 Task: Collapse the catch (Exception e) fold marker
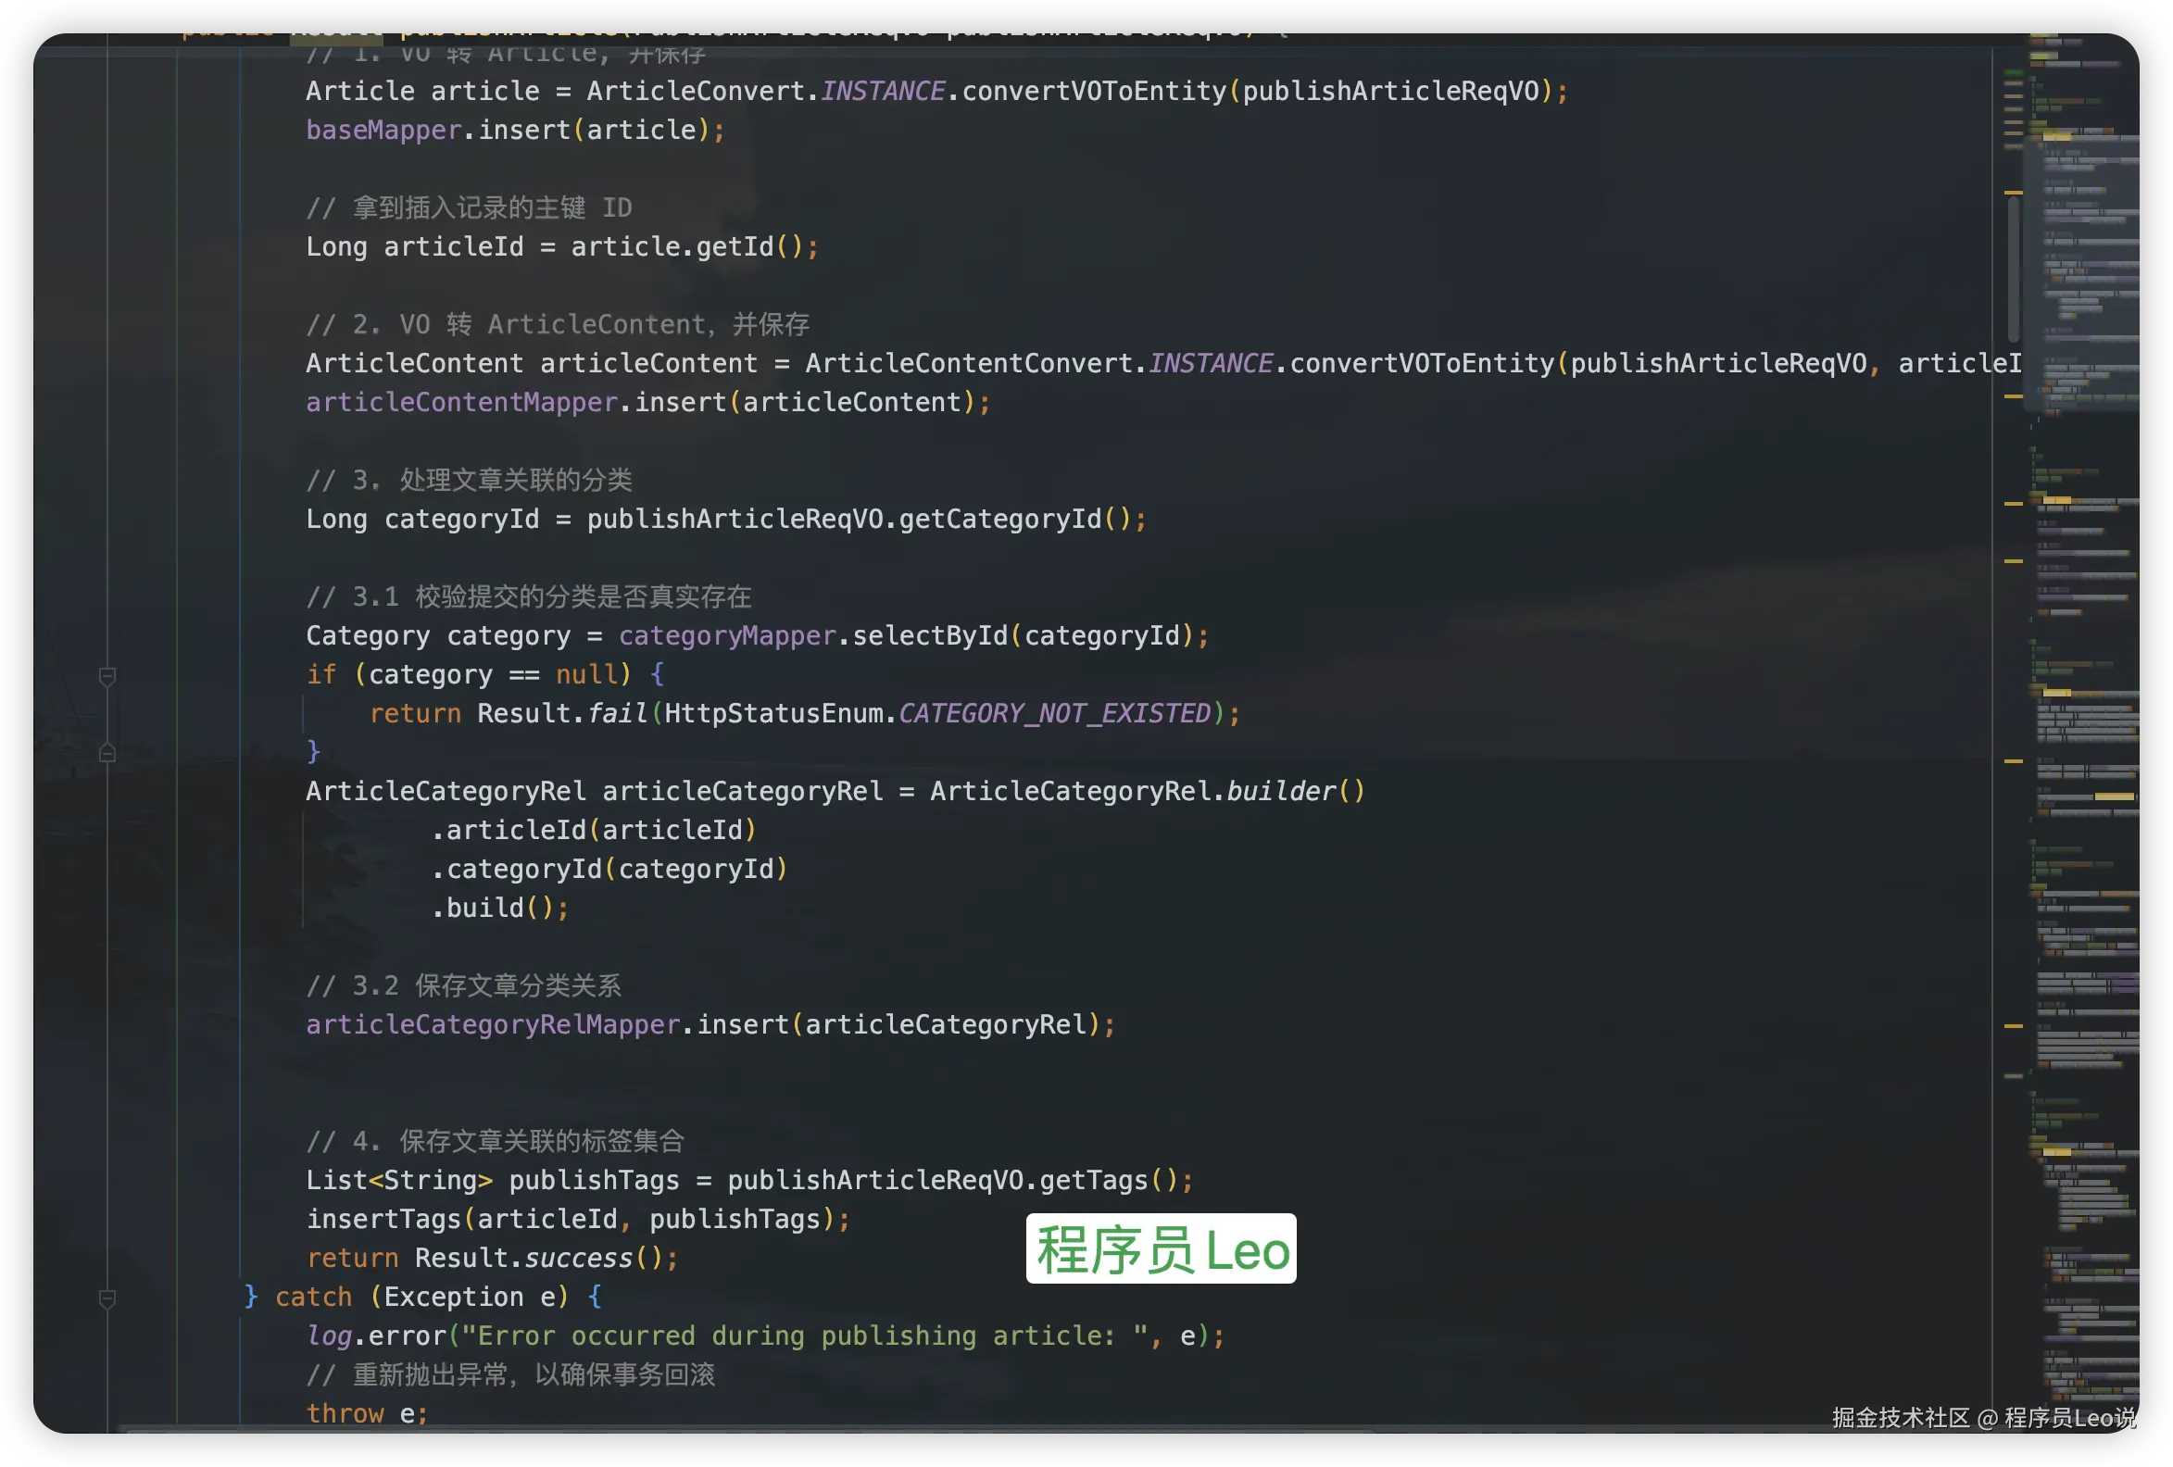107,1298
